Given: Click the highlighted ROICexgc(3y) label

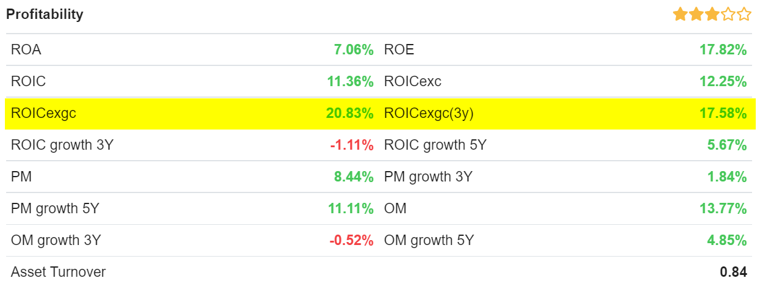Looking at the screenshot, I should pyautogui.click(x=428, y=113).
